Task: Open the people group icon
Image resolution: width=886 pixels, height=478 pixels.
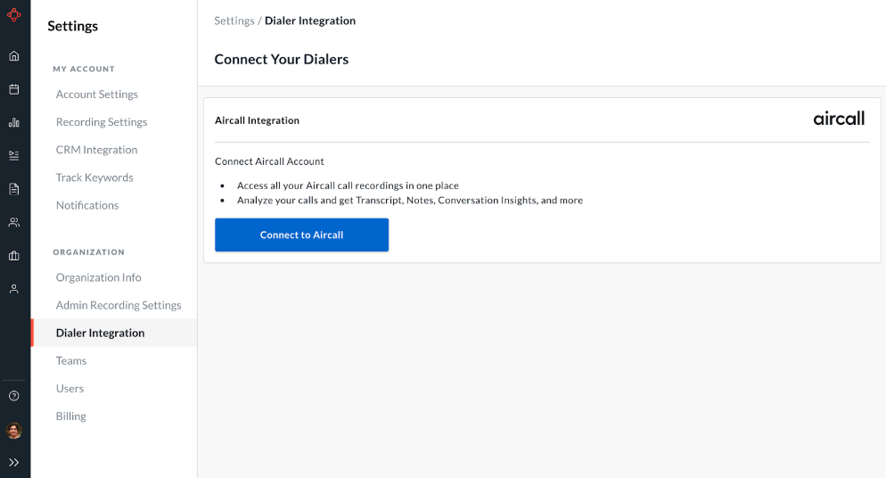Action: tap(14, 222)
